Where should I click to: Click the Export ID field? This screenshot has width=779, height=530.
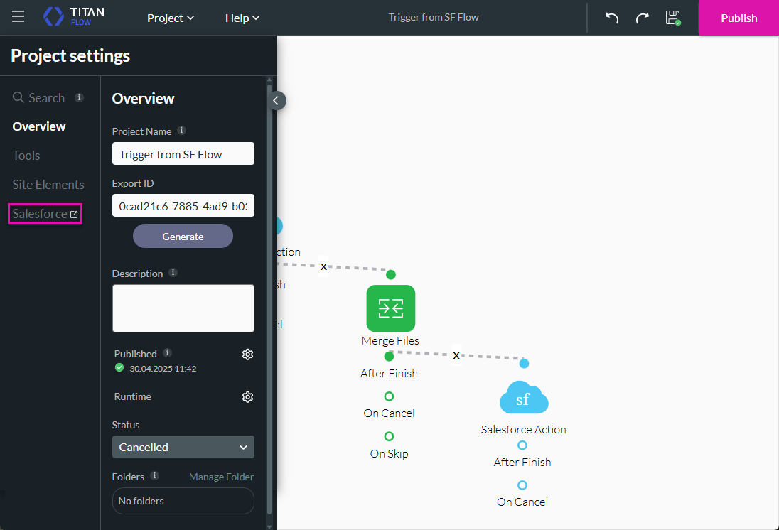[x=183, y=205]
